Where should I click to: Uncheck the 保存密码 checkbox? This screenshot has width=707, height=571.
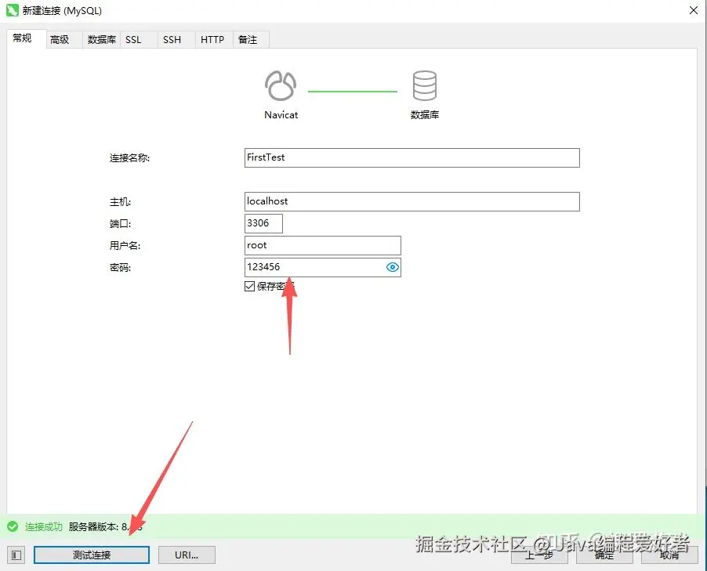click(249, 286)
